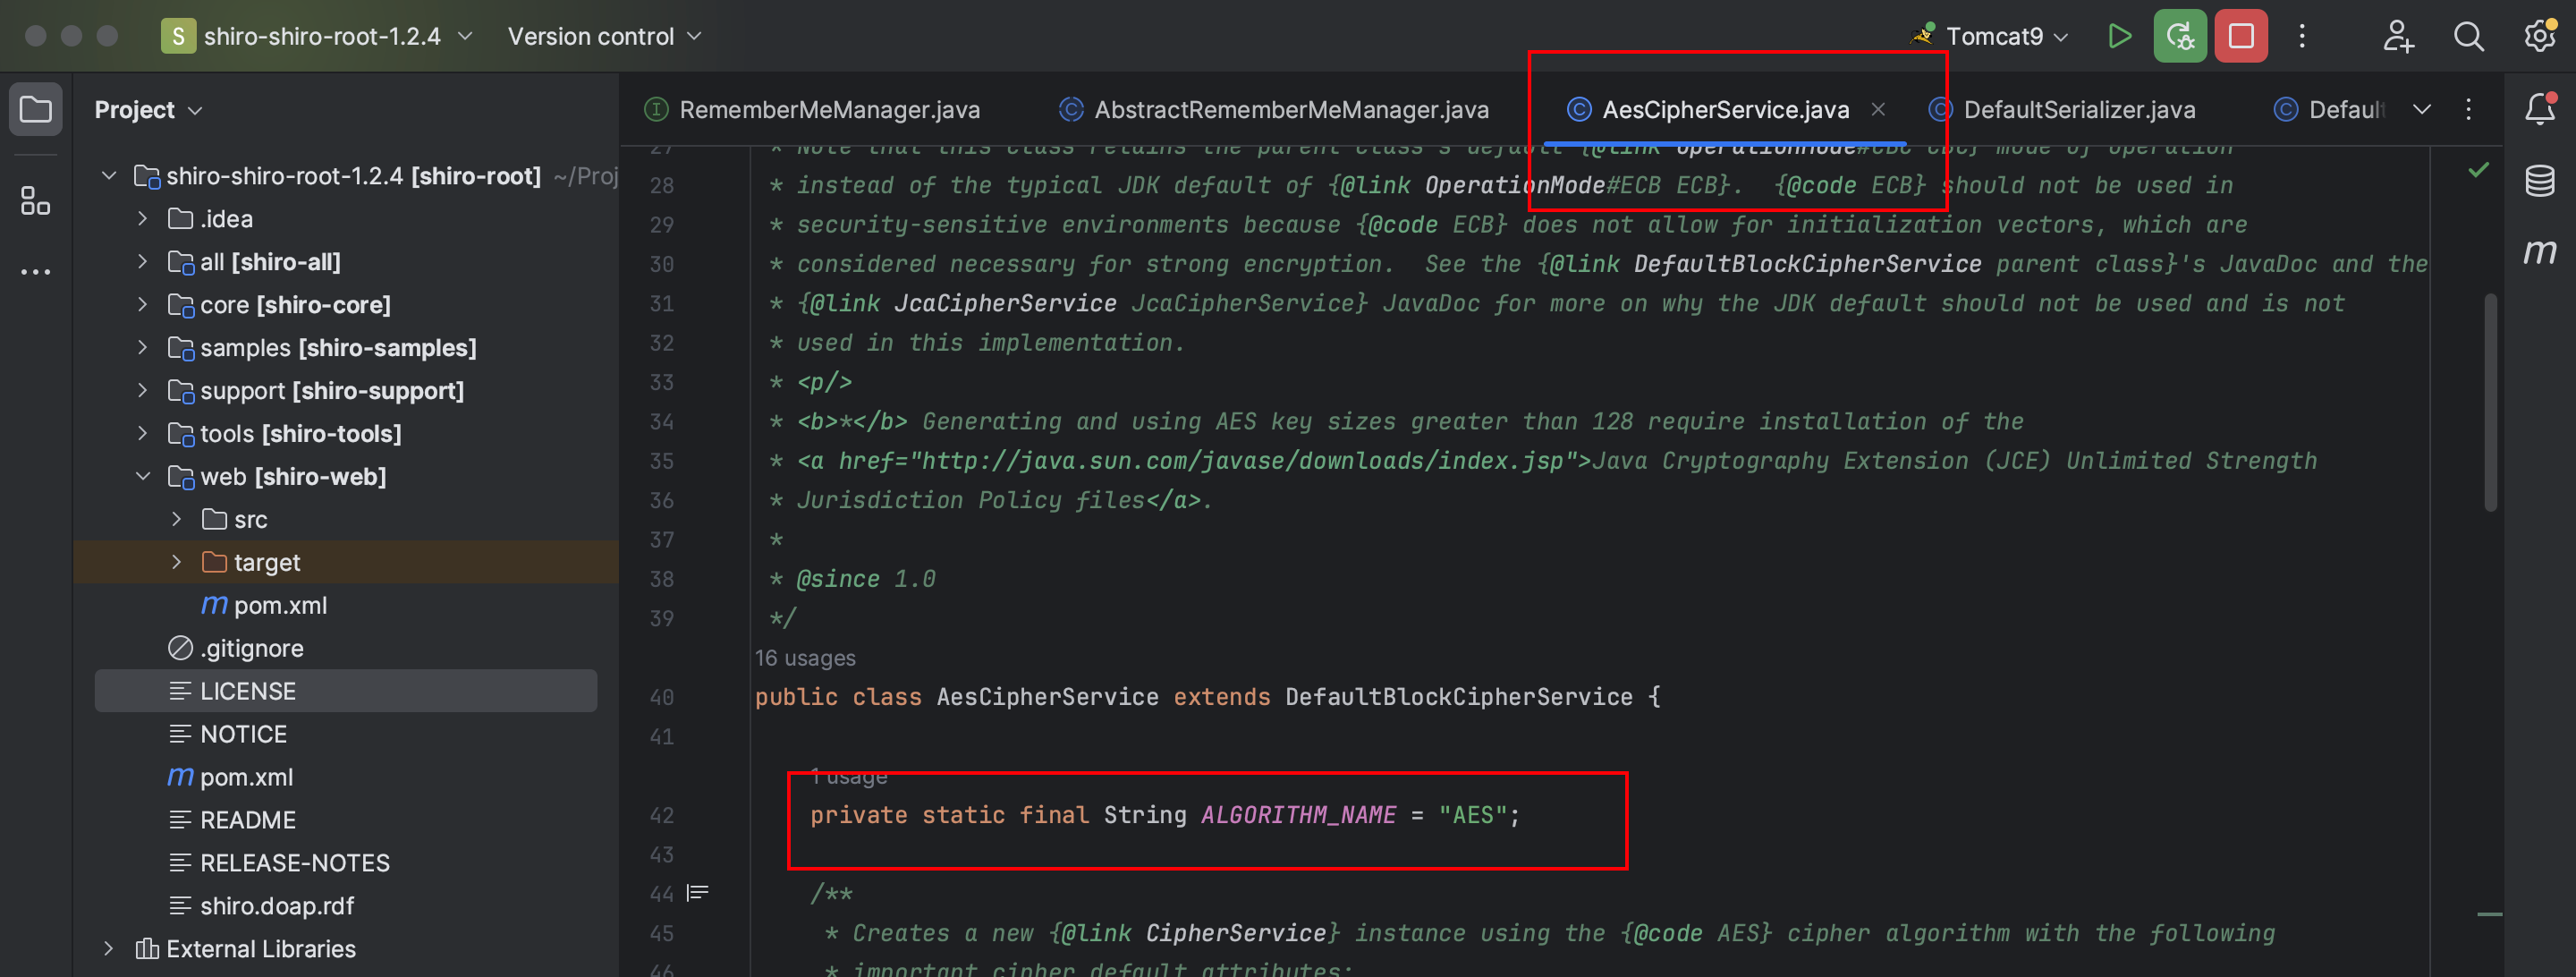Expand the core [shiro-core] module
This screenshot has height=977, width=2576.
[x=142, y=305]
